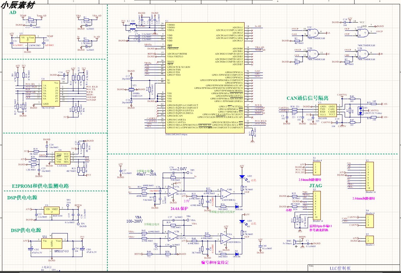
Task: Select the X3 JTAG Header 10 connector
Action: coord(317,205)
